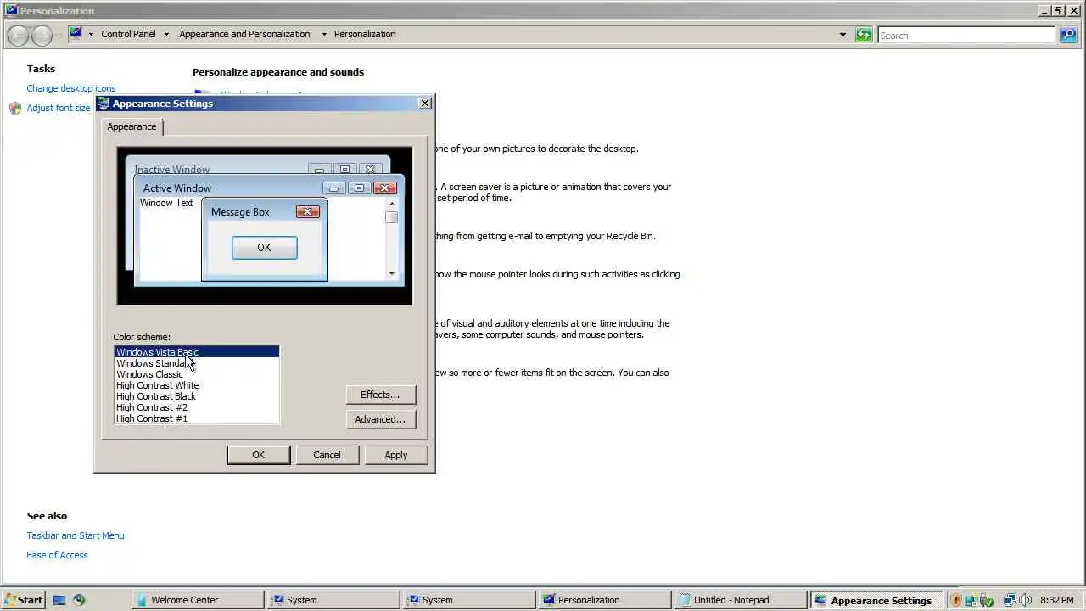This screenshot has width=1086, height=611.
Task: Open Taskbar and Start Menu link
Action: pos(76,535)
